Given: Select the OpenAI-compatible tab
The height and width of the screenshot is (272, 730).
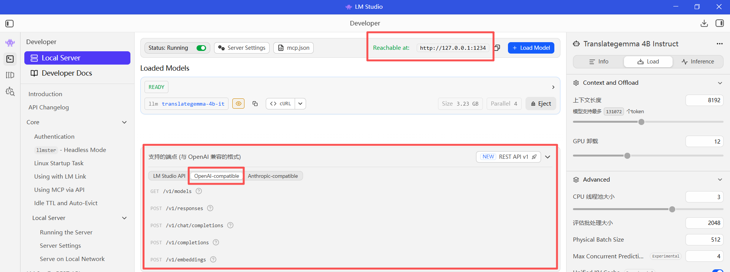Looking at the screenshot, I should click(x=217, y=176).
